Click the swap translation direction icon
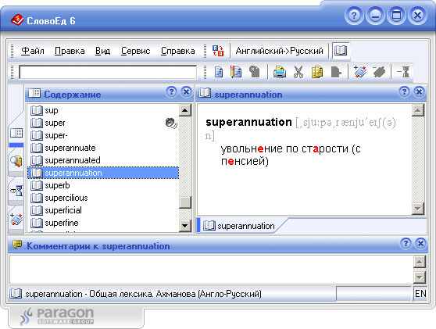 [218, 51]
